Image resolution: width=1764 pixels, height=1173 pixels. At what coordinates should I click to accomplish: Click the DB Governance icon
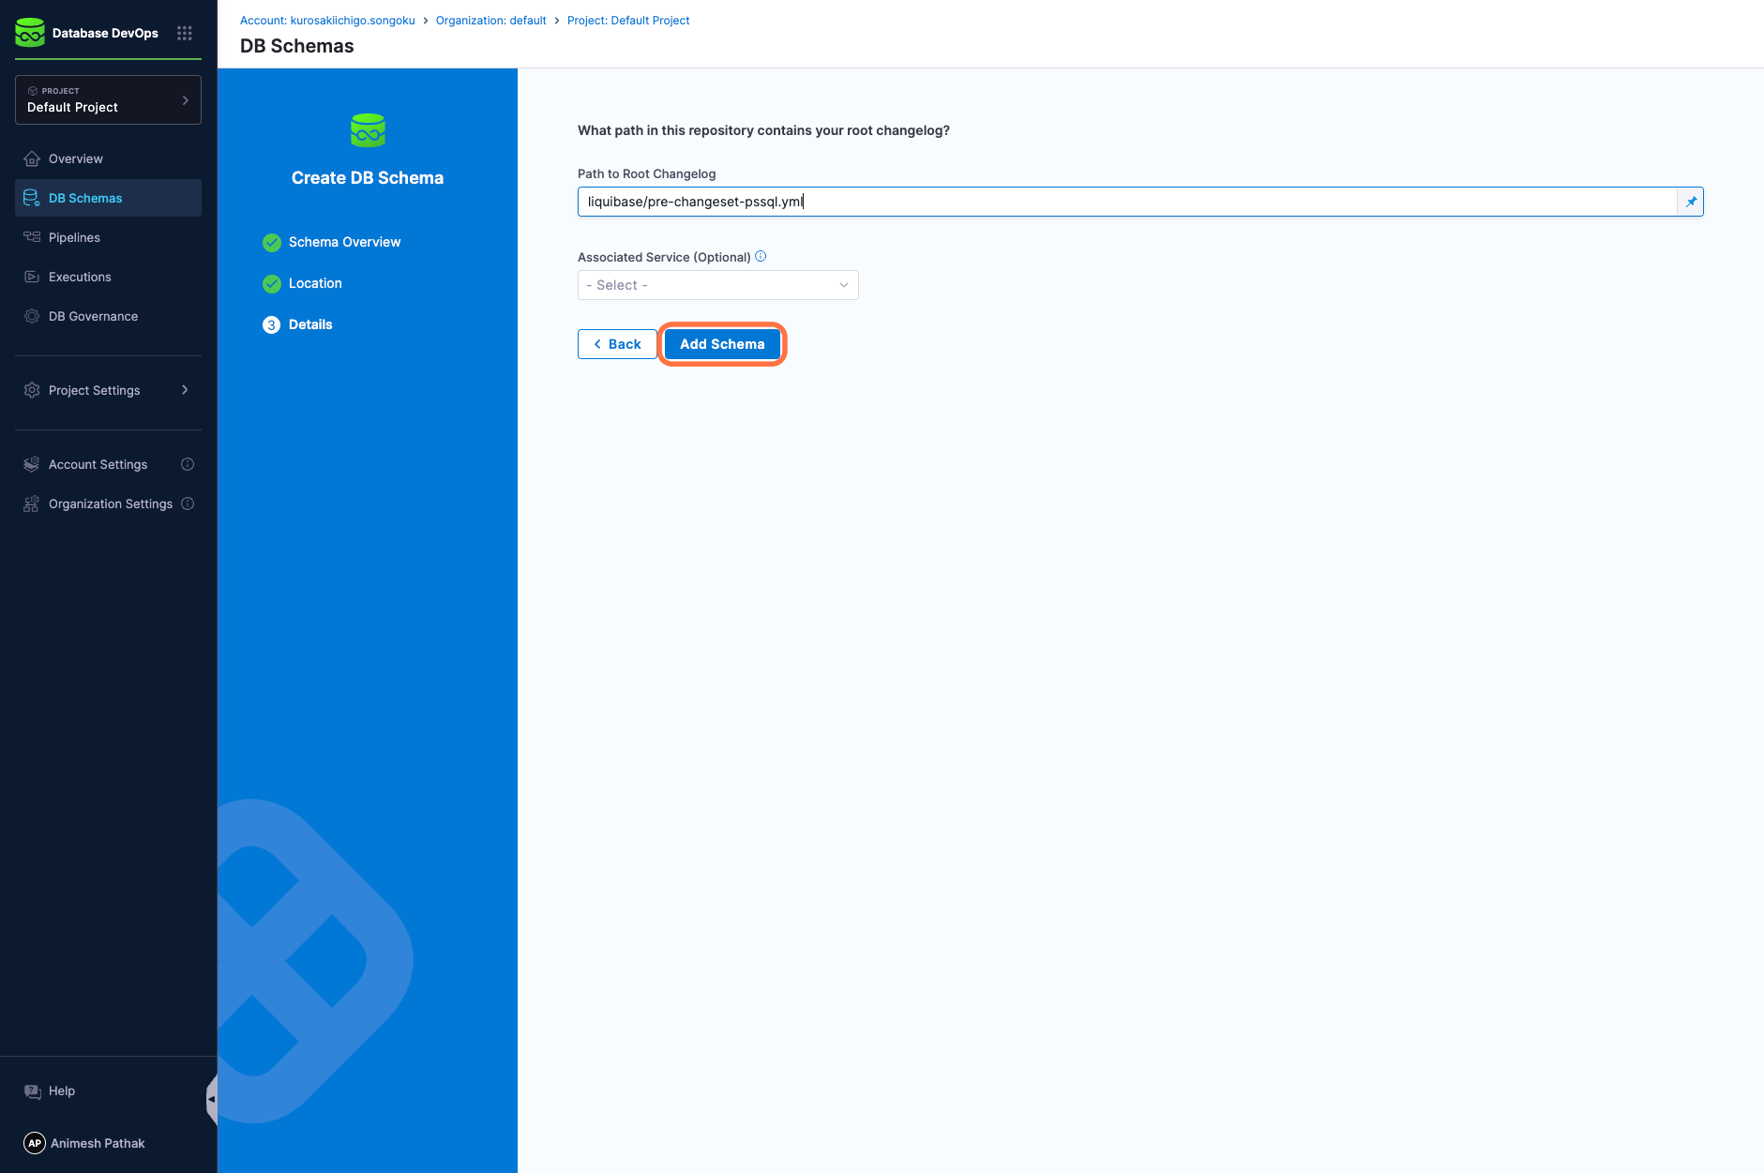(32, 316)
